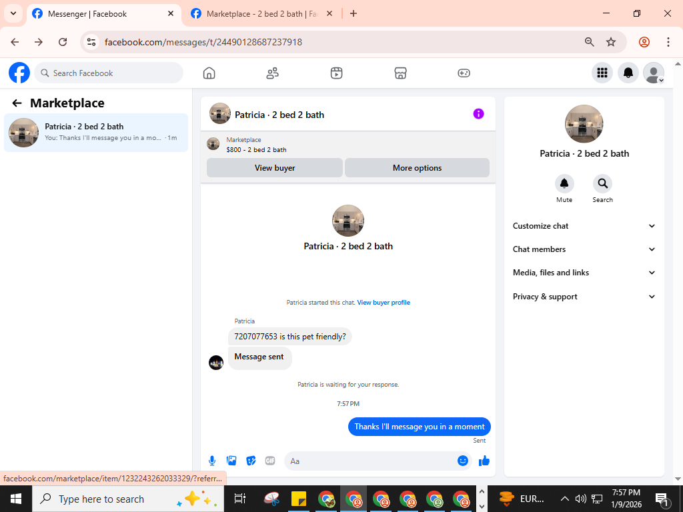Open the Marketplace storefront icon in top navigation

click(400, 73)
